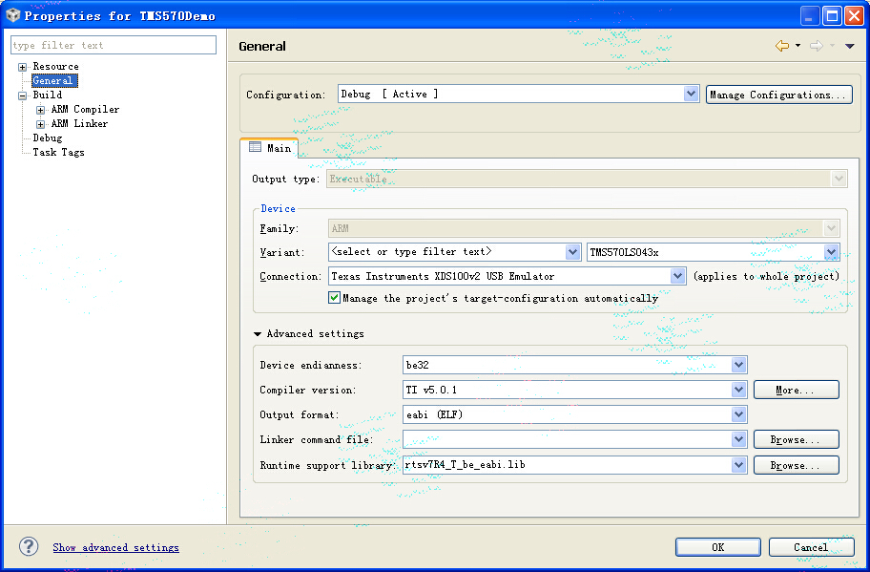The height and width of the screenshot is (572, 870).
Task: Open the Runtime support library dropdown arrow
Action: point(738,465)
